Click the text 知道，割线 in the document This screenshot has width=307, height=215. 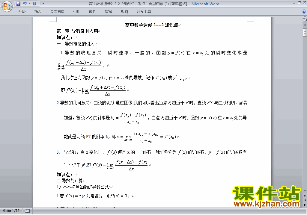(74, 118)
